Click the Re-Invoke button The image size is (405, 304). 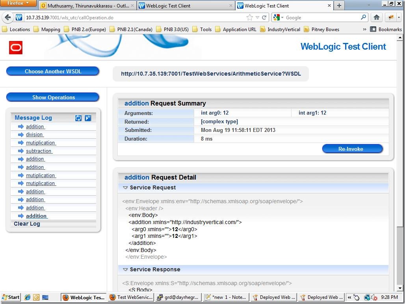[352, 149]
